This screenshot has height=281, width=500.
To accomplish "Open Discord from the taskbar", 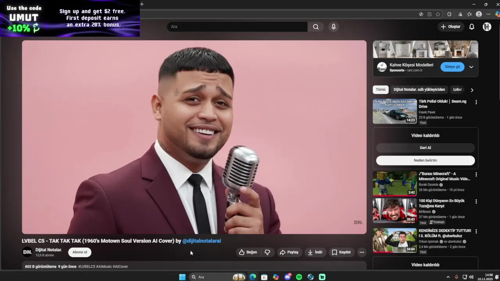I will pos(287,277).
